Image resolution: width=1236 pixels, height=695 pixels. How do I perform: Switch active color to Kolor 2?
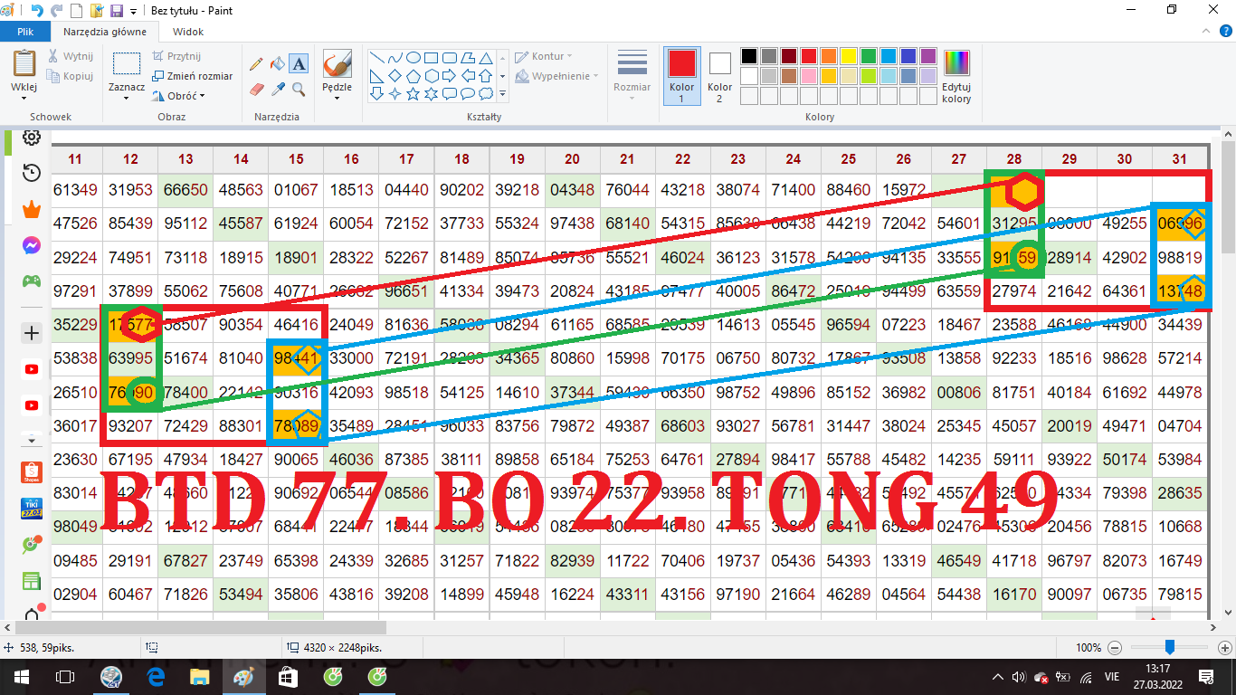click(719, 76)
